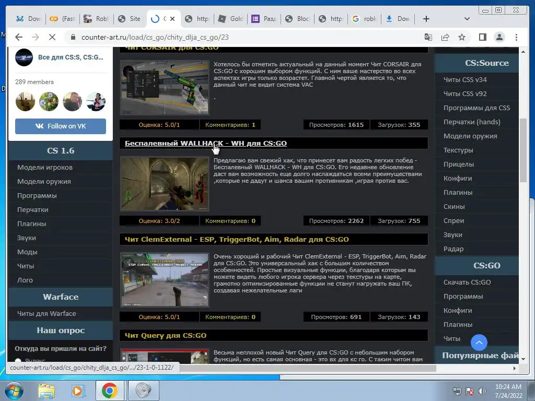Open second VK member flower avatar
This screenshot has height=401, width=535.
tap(49, 102)
